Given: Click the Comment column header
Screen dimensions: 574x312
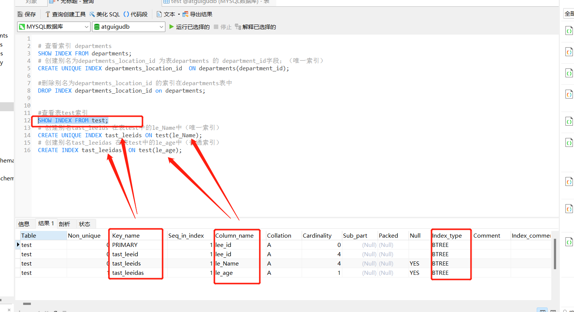Looking at the screenshot, I should click(x=491, y=235).
